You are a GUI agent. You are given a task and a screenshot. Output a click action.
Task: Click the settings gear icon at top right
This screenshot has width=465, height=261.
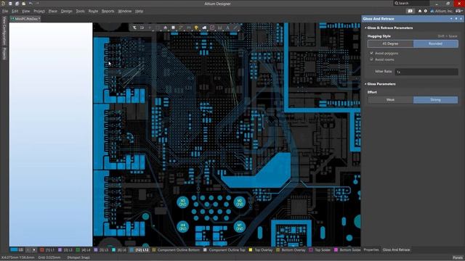pos(425,11)
